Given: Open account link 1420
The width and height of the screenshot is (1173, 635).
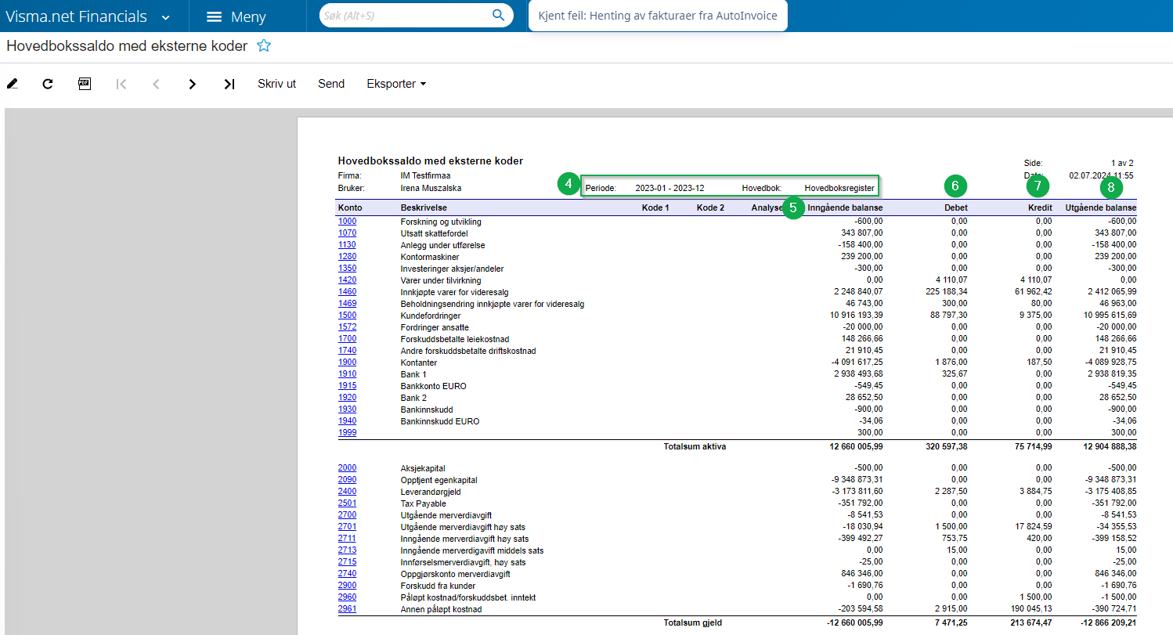Looking at the screenshot, I should 347,280.
